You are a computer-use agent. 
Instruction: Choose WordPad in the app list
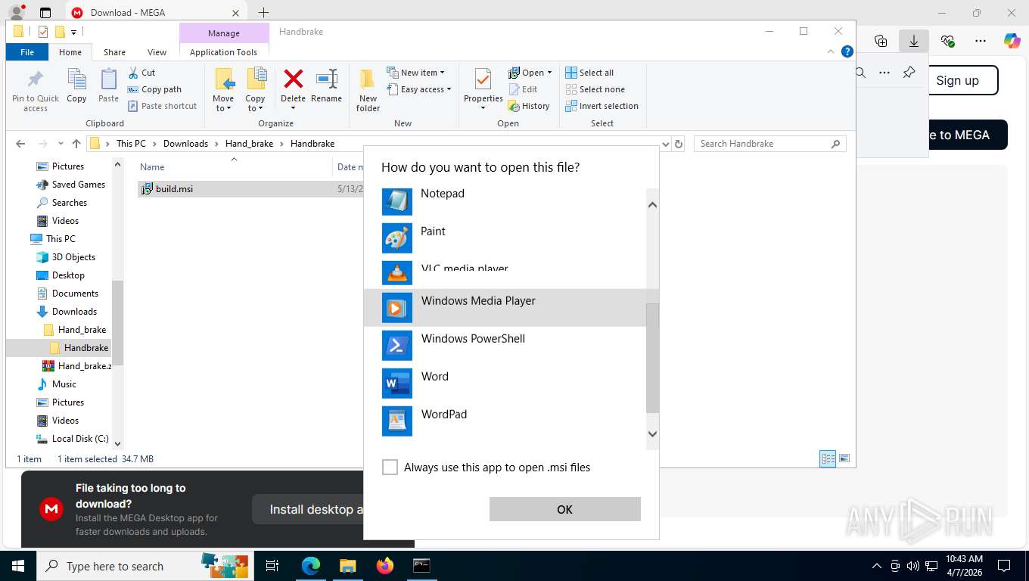(505, 421)
